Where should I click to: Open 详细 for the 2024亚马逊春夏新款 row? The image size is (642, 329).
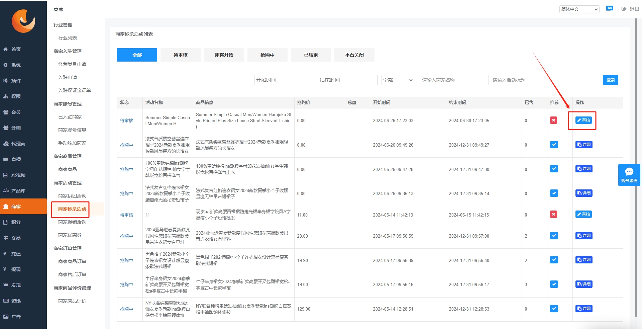(584, 236)
